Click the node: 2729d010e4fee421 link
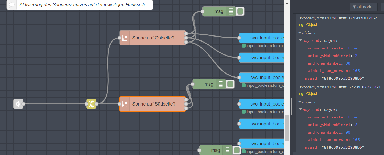Screen dimensions: 384x155 coord(360,87)
